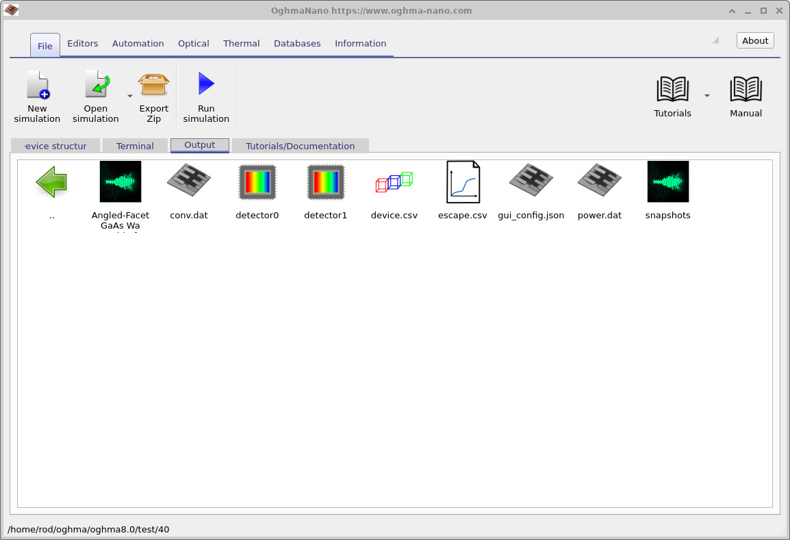View the detector0 output
This screenshot has height=540, width=790.
257,181
